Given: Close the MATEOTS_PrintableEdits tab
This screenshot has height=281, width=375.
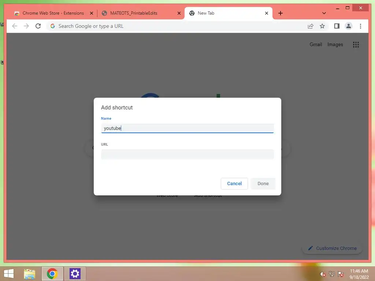Looking at the screenshot, I should click(179, 13).
